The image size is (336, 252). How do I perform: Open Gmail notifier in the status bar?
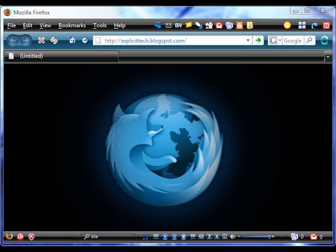(316, 237)
